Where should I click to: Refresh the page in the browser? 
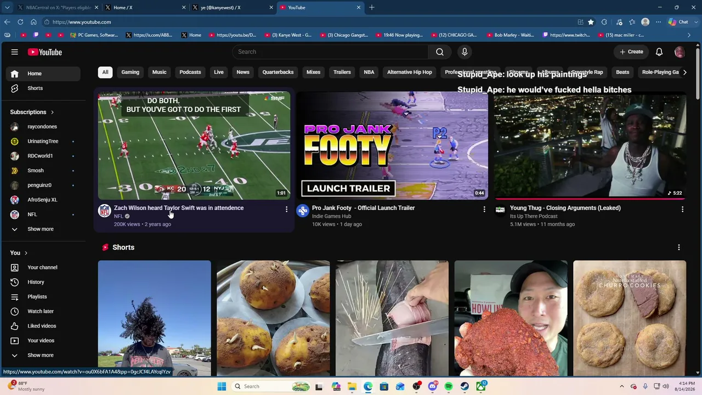coord(20,22)
